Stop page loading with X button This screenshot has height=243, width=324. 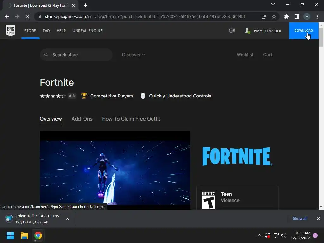pos(27,16)
